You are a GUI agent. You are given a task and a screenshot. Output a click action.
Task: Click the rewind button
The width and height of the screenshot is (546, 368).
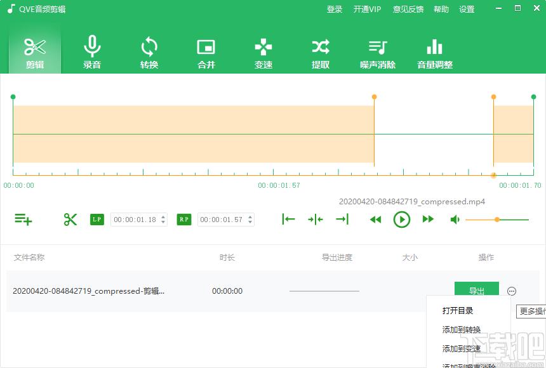375,220
